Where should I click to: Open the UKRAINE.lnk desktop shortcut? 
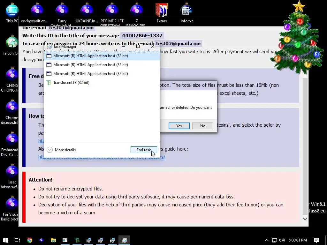tap(87, 12)
